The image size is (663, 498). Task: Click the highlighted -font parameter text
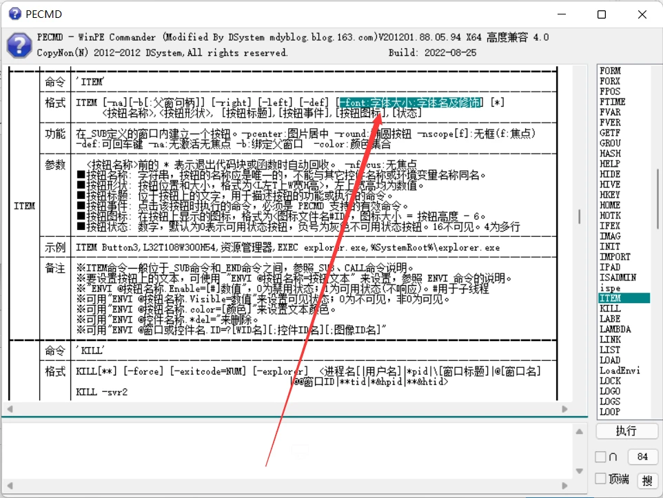click(x=411, y=103)
